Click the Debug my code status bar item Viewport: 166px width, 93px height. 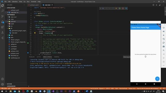click(16, 88)
